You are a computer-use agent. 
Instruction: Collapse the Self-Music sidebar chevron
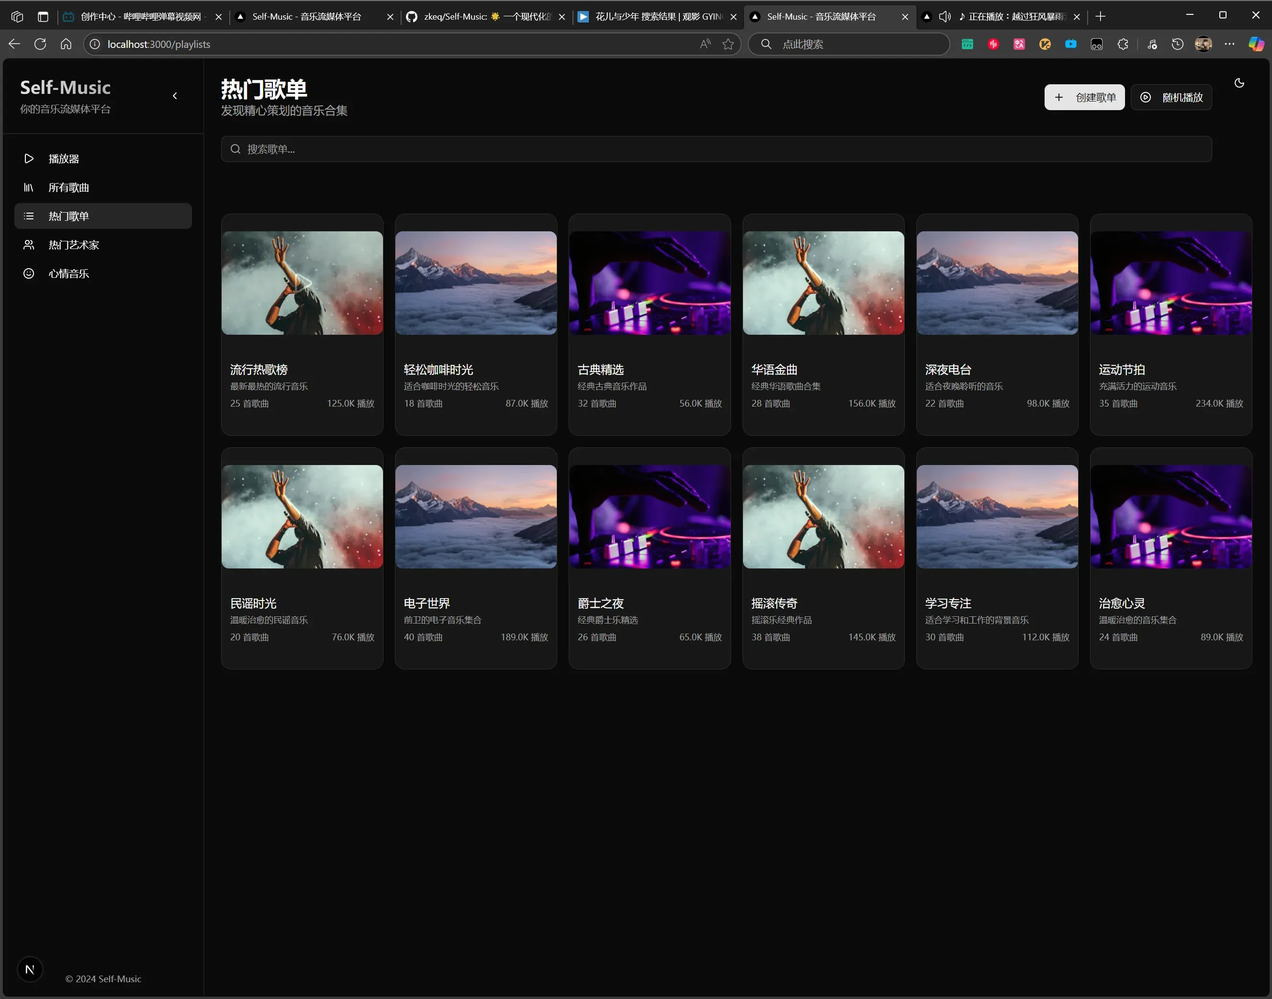tap(175, 96)
